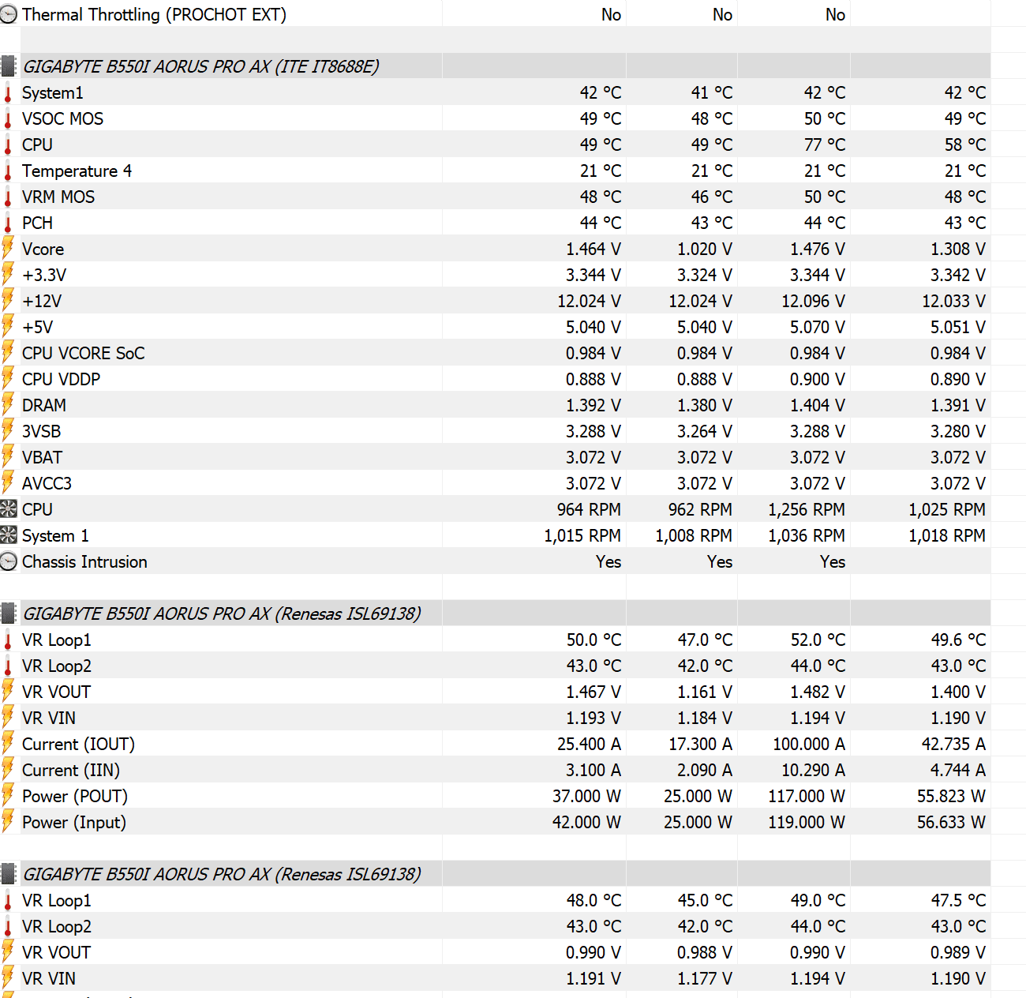Select the PCH thermometer icon
1026x998 pixels.
coord(8,223)
